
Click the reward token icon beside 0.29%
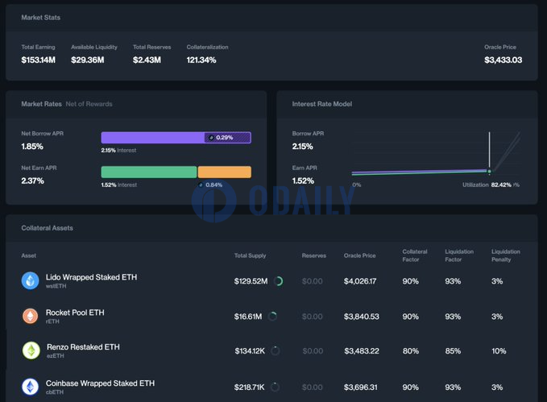[x=211, y=138]
